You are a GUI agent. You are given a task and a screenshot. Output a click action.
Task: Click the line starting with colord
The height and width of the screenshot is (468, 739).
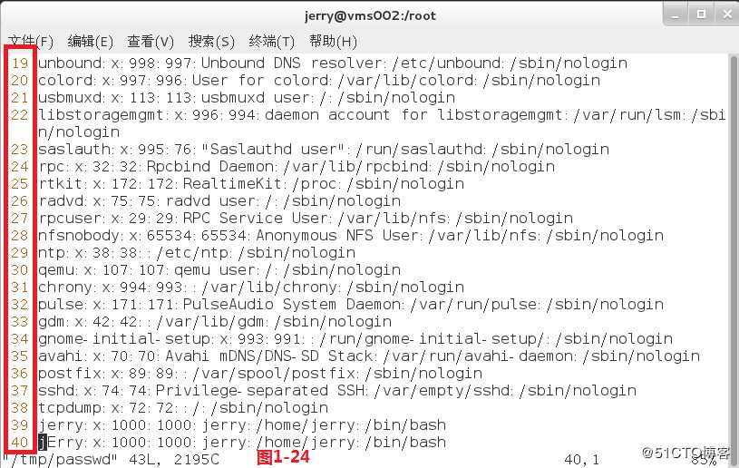(x=319, y=80)
